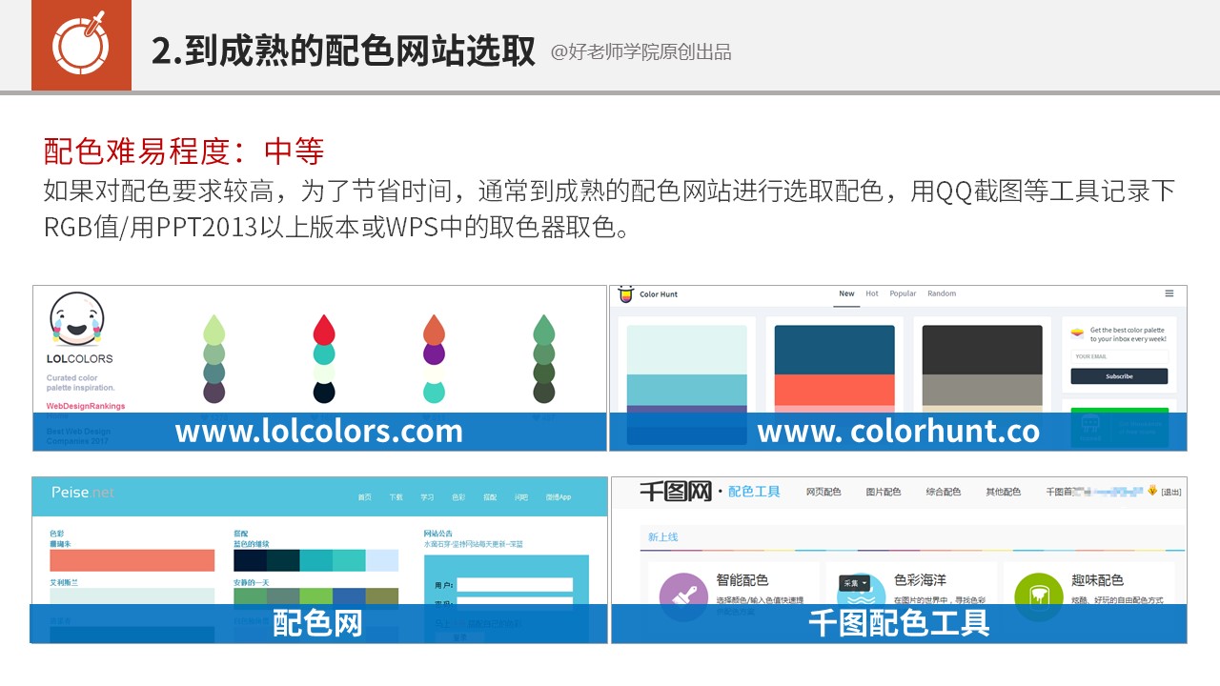This screenshot has height=686, width=1220.
Task: Click the Subscribe button on Color Hunt
Action: pos(1119,376)
